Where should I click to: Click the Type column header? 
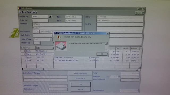coord(30,48)
